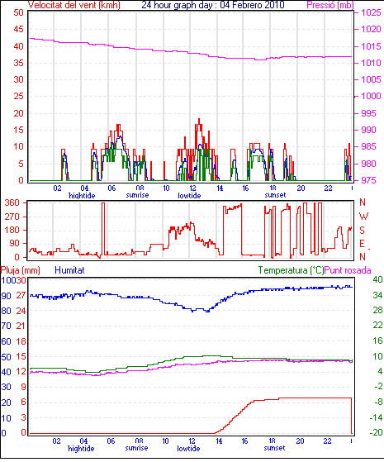Image resolution: width=384 pixels, height=462 pixels.
Task: Click the 'Pressió (mb)' axis heading
Action: (330, 5)
